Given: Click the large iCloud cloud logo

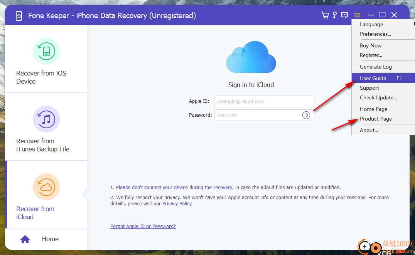Looking at the screenshot, I should [251, 57].
